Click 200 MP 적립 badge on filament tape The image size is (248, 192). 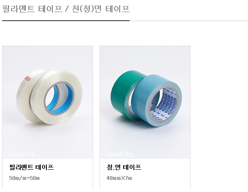point(22,155)
